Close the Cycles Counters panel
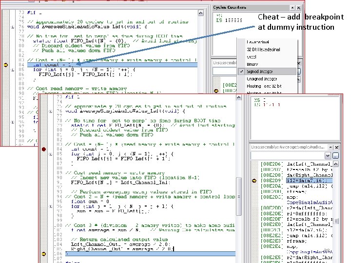351x263 pixels. tap(299, 8)
